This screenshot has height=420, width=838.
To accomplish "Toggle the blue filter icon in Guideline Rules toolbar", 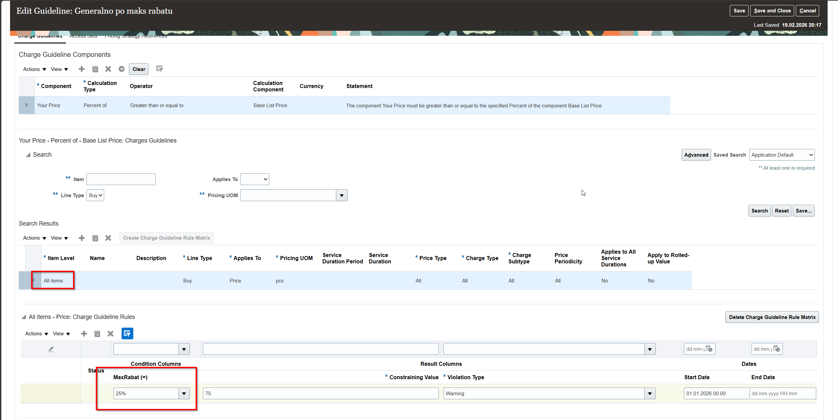I will [x=127, y=333].
